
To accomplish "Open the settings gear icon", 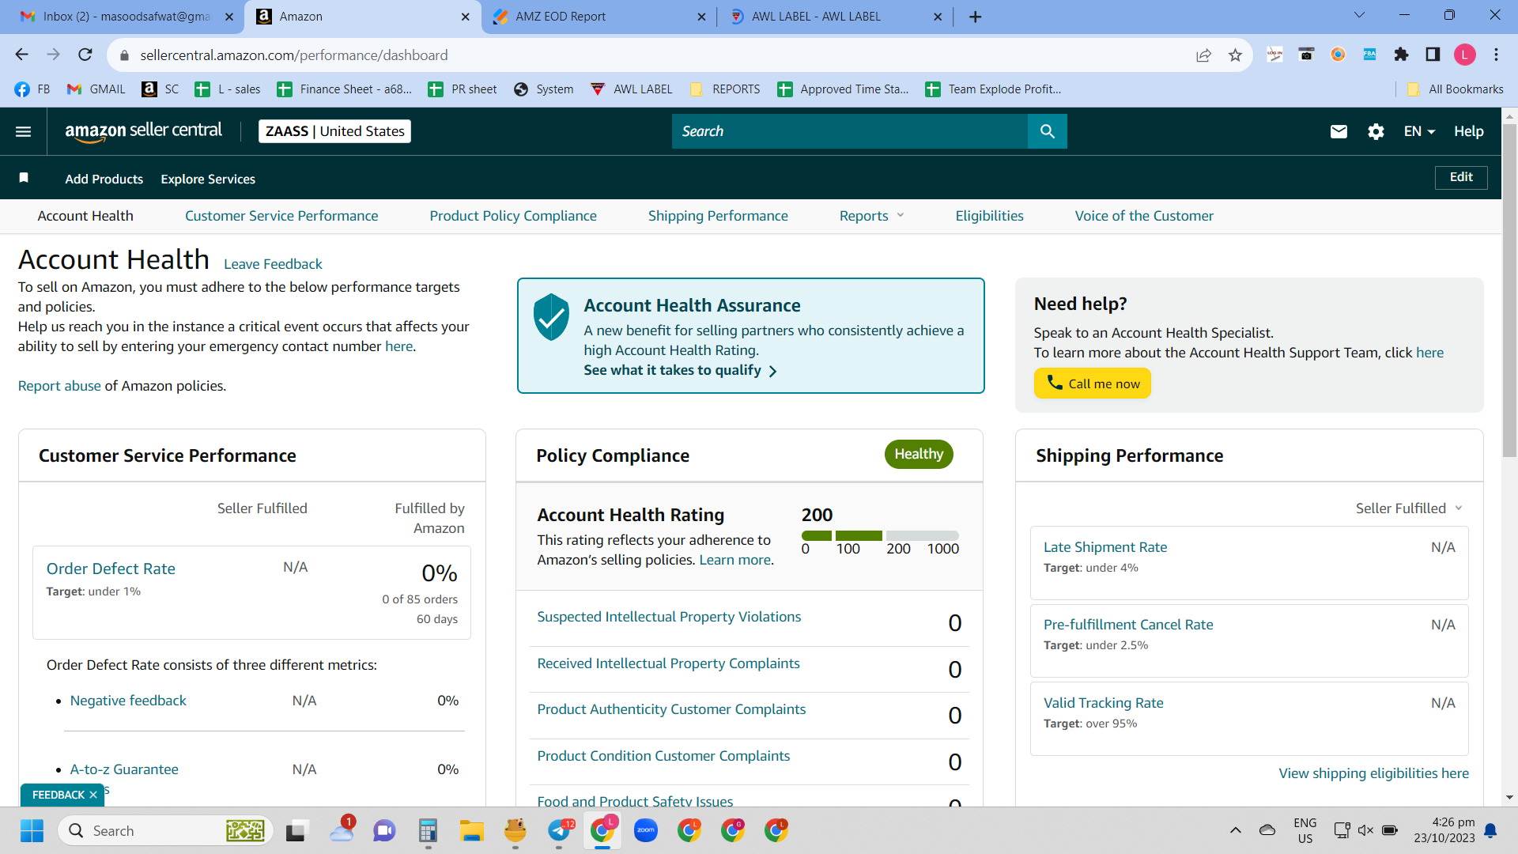I will click(x=1376, y=131).
